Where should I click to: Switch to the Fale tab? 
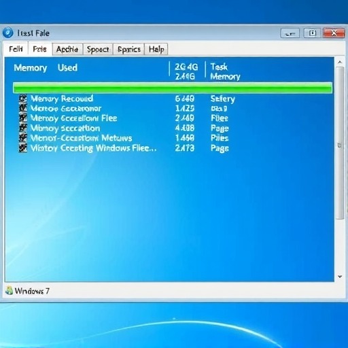pyautogui.click(x=39, y=49)
